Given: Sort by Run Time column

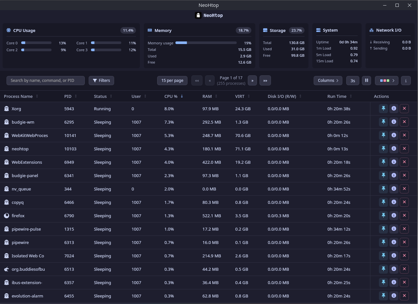Looking at the screenshot, I should (x=340, y=96).
